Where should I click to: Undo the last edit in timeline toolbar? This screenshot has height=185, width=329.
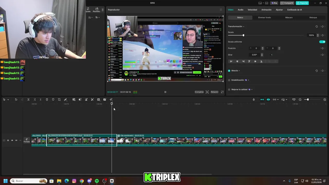tap(16, 99)
